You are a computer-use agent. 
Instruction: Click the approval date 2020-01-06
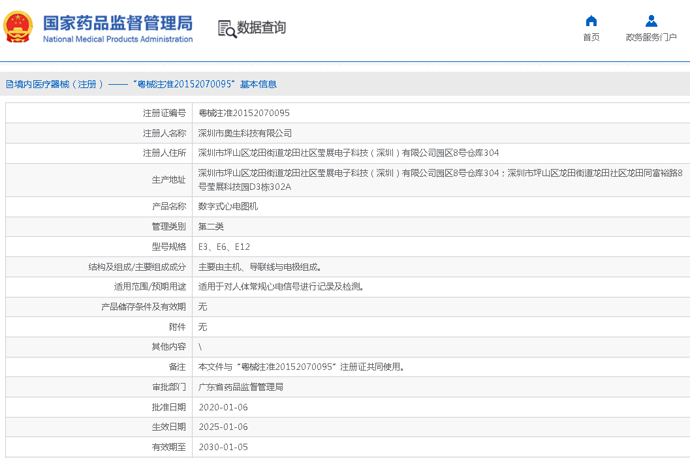click(223, 407)
